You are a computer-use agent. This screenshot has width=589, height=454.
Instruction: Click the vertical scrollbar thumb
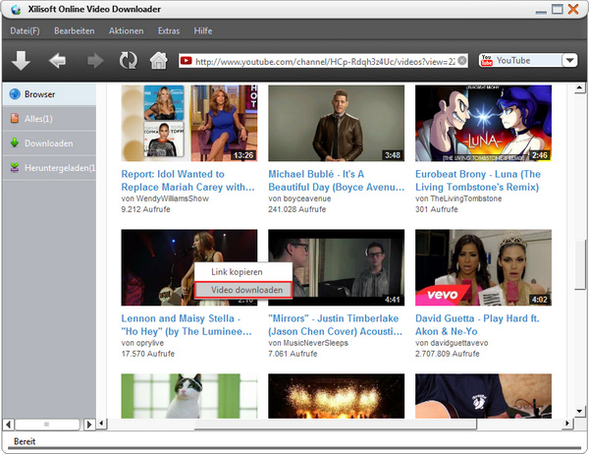[579, 263]
